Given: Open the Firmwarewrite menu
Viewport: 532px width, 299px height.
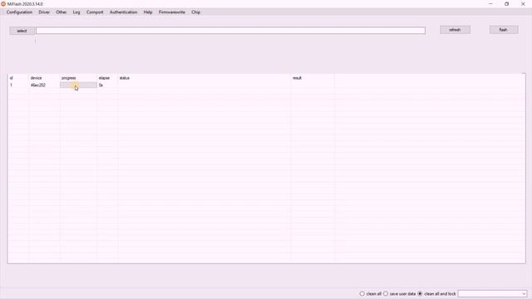Looking at the screenshot, I should coord(172,12).
